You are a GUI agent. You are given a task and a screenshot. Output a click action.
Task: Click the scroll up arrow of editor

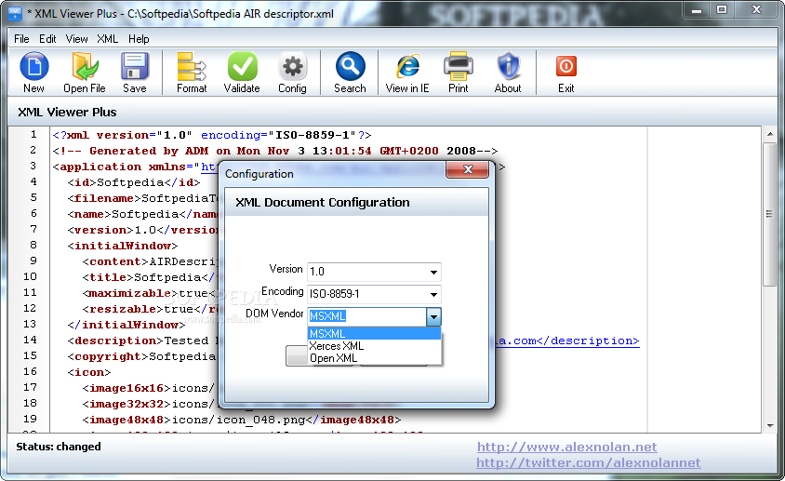click(x=770, y=134)
